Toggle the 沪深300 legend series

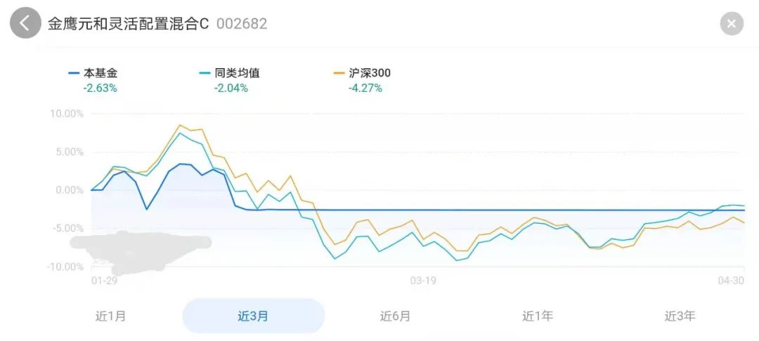(x=363, y=74)
